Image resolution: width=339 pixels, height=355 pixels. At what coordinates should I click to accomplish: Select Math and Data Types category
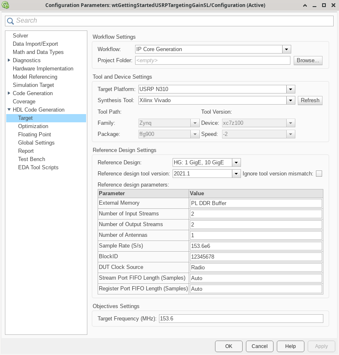[x=38, y=52]
